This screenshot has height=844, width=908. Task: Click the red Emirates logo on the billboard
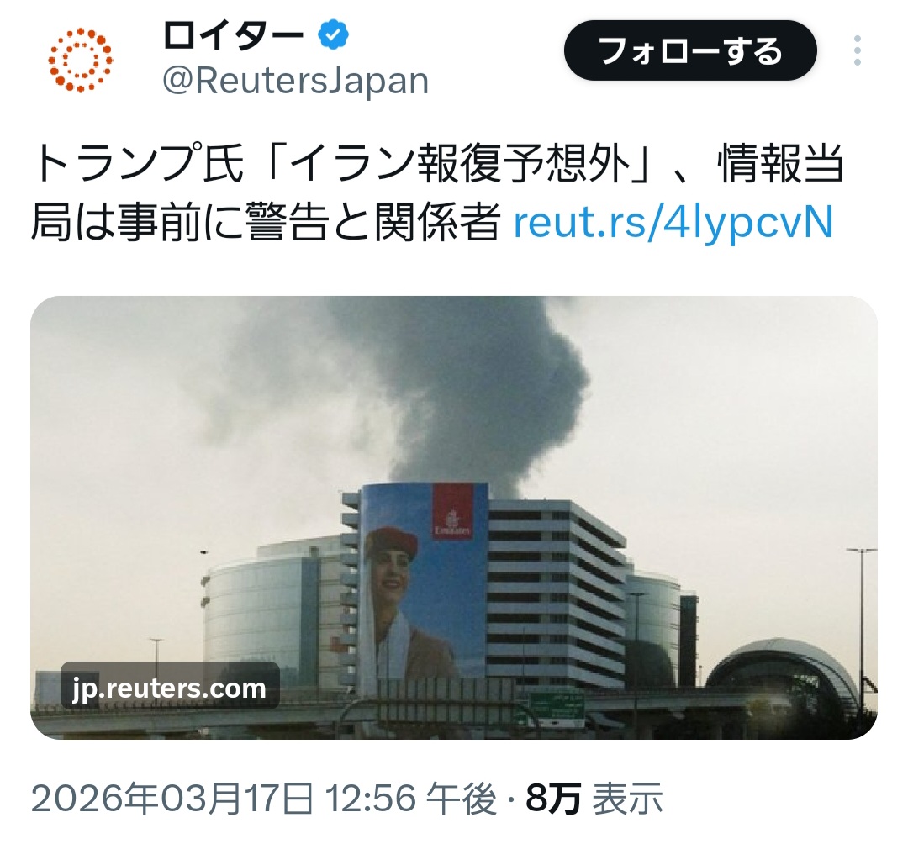tap(453, 512)
